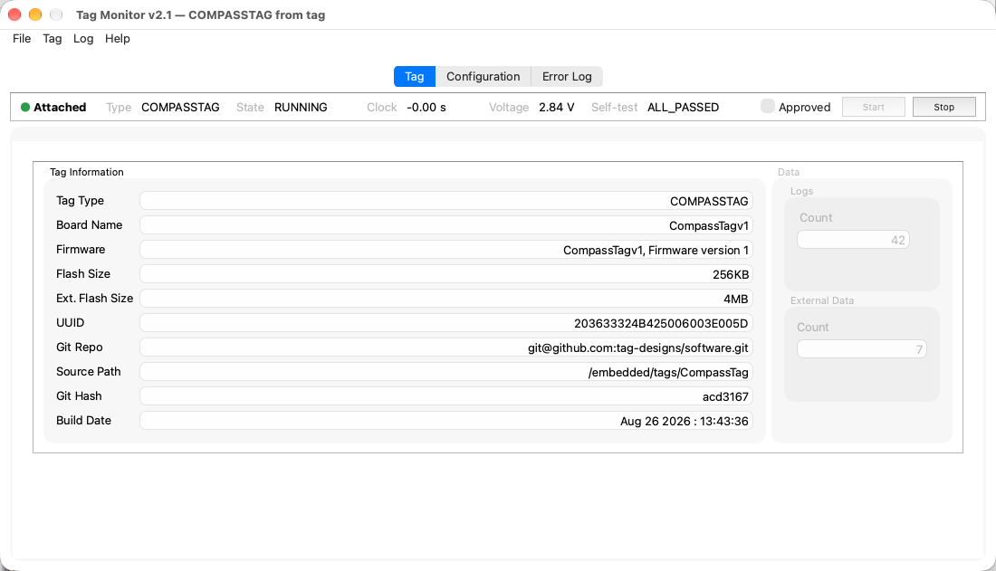
Task: Click the External Data section heading
Action: [x=822, y=300]
